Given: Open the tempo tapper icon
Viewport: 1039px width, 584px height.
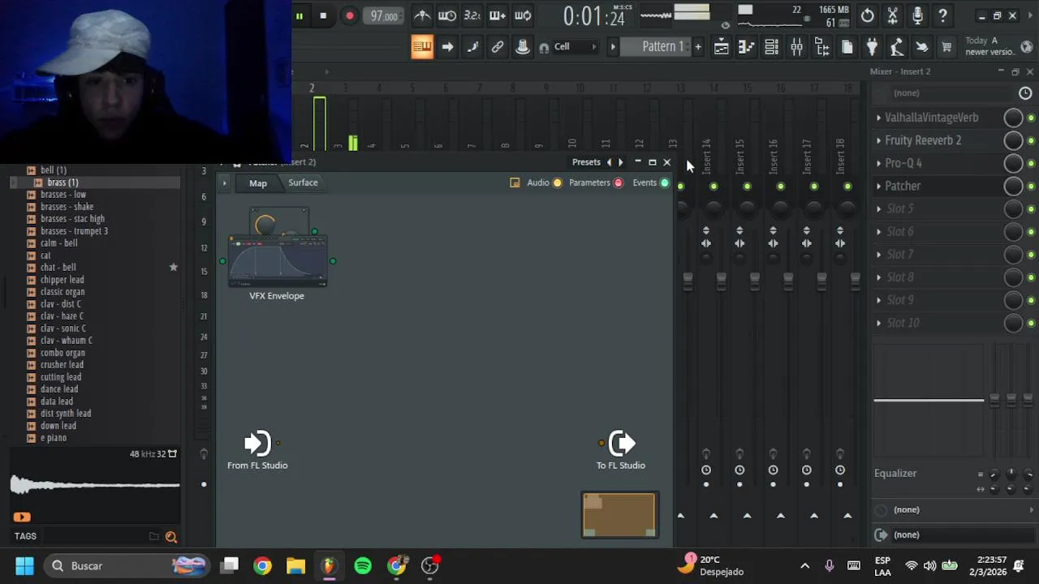Looking at the screenshot, I should 897,47.
